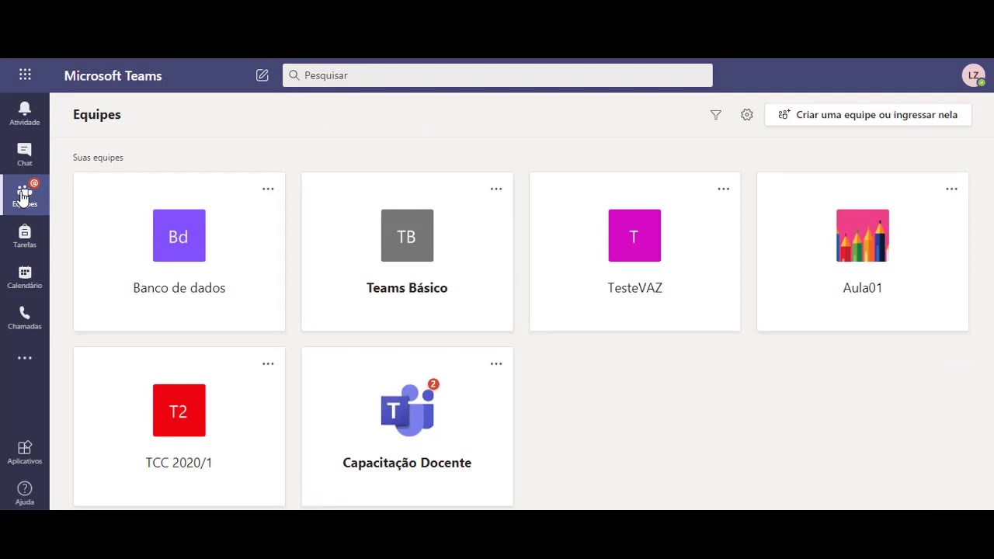Open more options for Aula01
994x559 pixels.
951,189
